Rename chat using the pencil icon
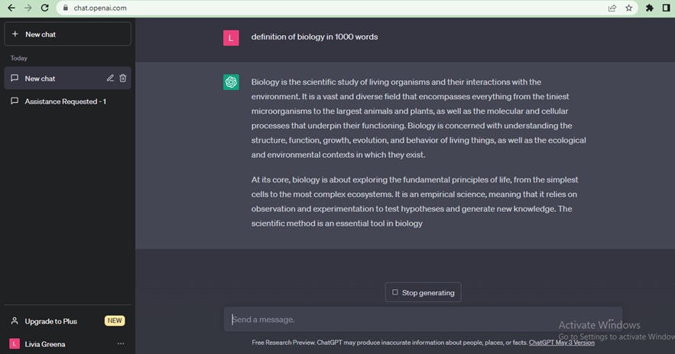 [110, 78]
